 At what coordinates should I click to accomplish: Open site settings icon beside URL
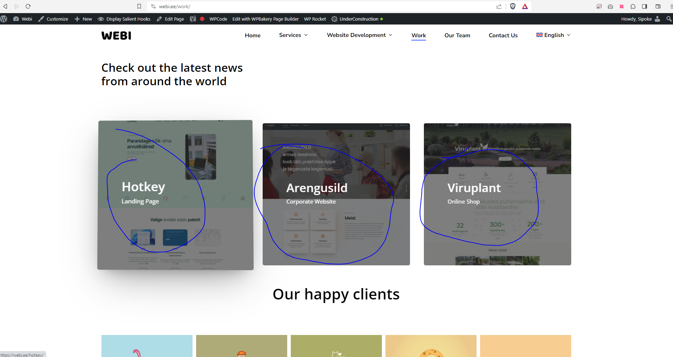[153, 6]
